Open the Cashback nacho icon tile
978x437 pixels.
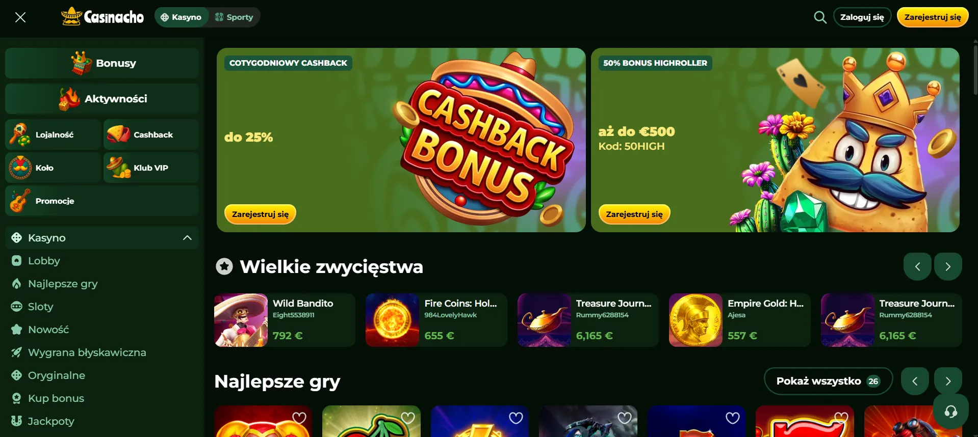point(151,134)
